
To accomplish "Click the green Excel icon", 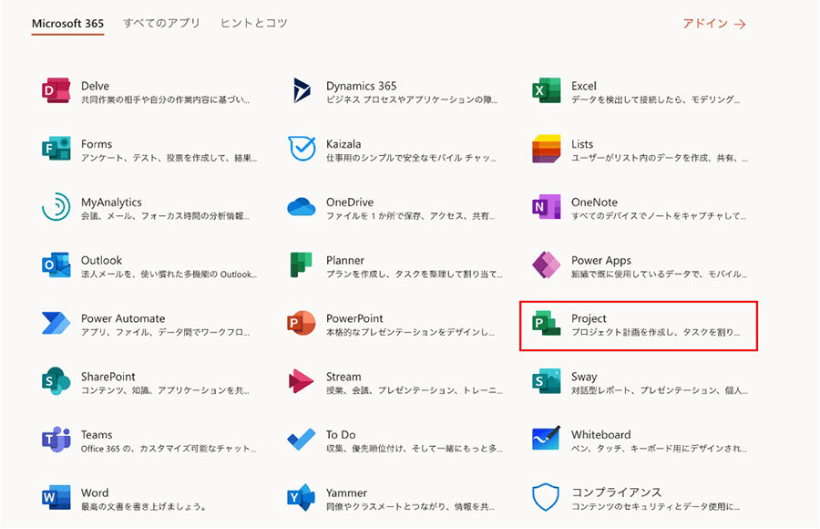I will pyautogui.click(x=546, y=91).
